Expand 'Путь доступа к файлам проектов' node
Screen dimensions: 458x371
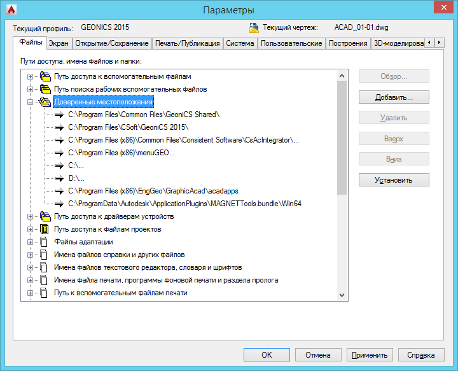coord(30,229)
